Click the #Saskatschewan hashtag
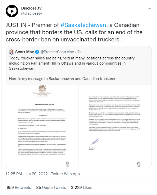This screenshot has height=195, width=157. pyautogui.click(x=83, y=25)
